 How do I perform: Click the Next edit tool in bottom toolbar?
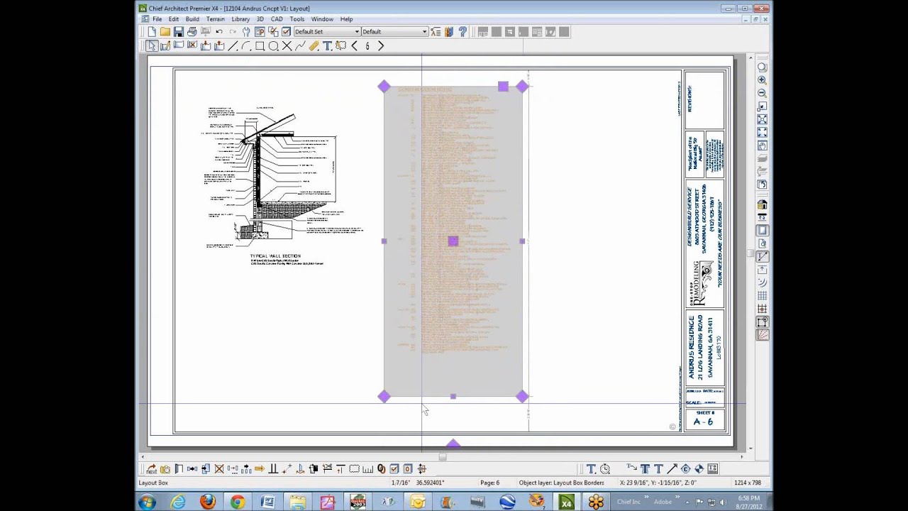(151, 468)
